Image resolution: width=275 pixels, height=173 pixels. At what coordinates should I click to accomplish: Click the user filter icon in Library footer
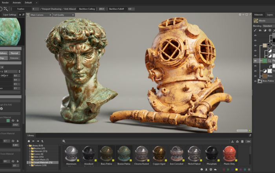[x=206, y=169]
